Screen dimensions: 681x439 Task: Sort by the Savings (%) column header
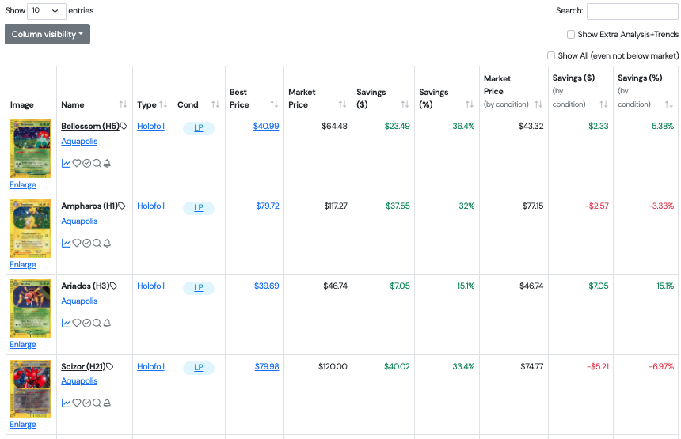[445, 99]
